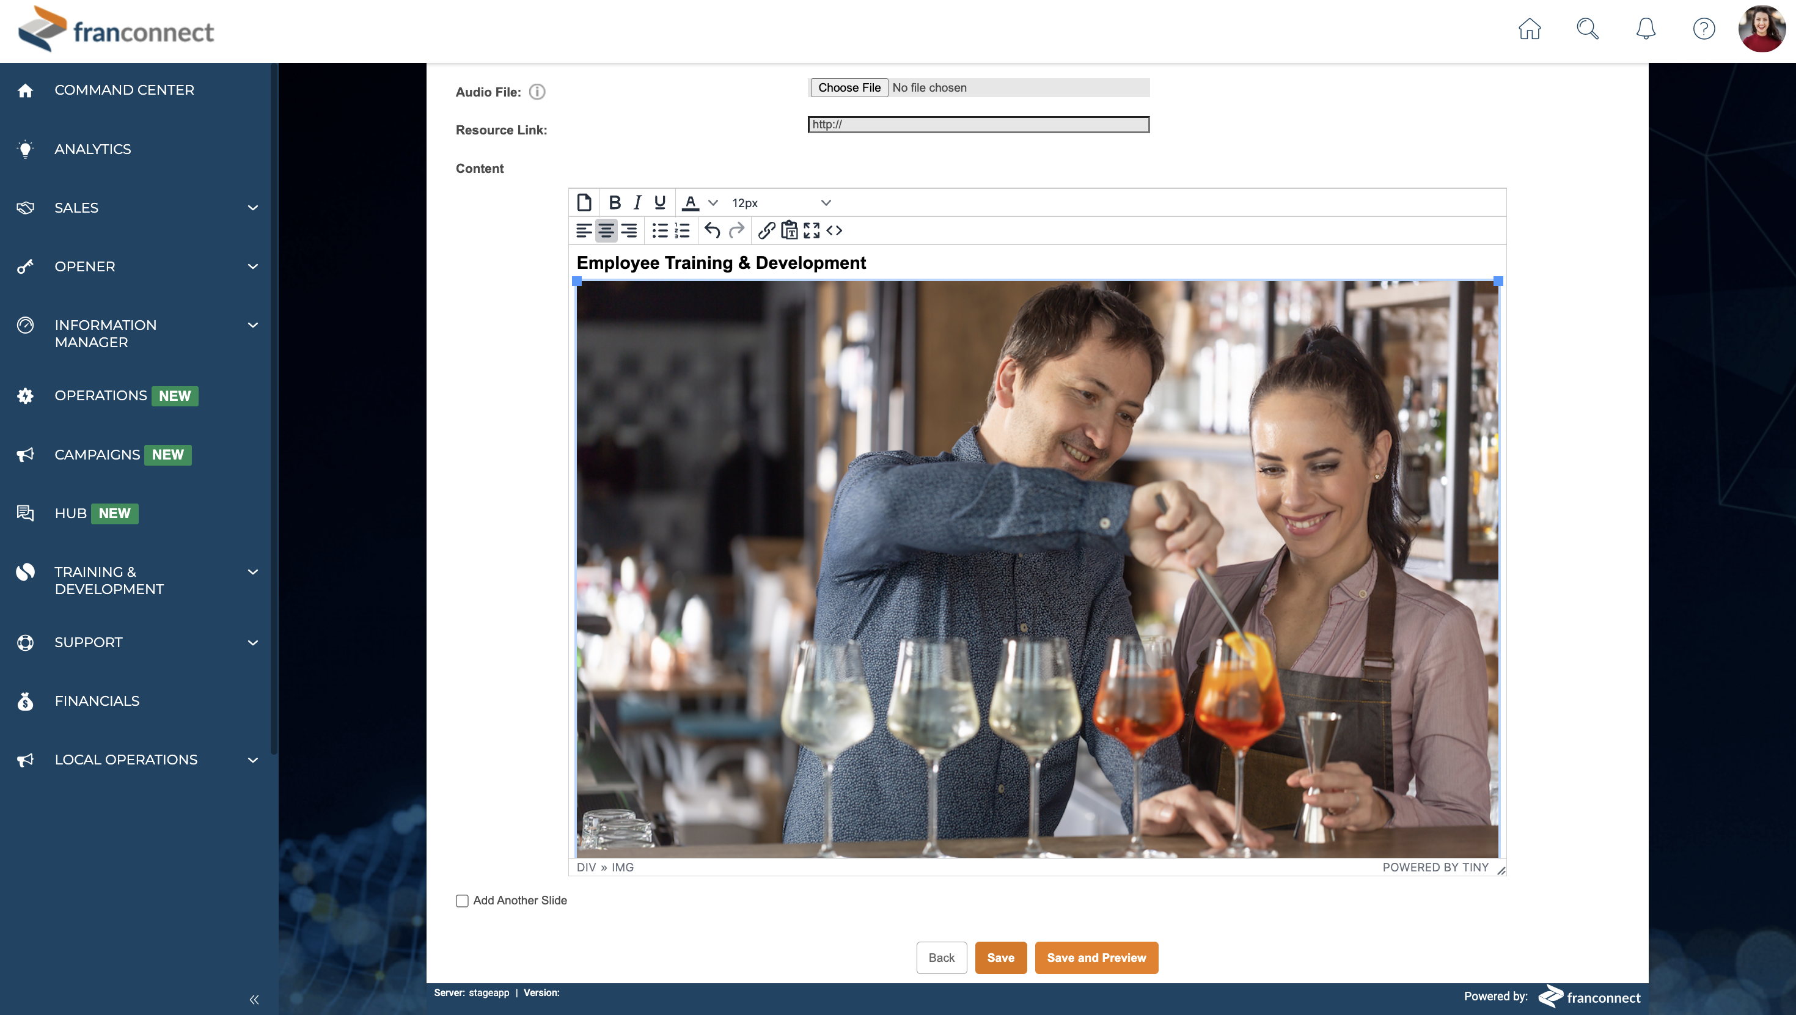Toggle bold formatting in editor toolbar
Image resolution: width=1796 pixels, height=1015 pixels.
614,203
